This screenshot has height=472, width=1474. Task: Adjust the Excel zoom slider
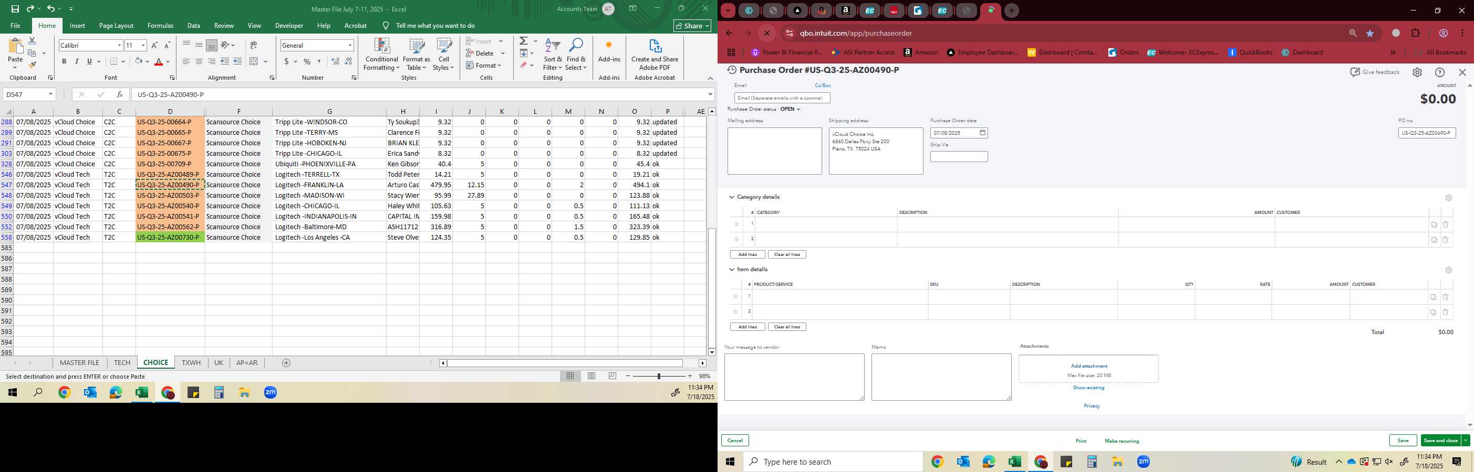point(659,376)
